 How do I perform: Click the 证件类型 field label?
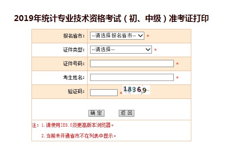click(x=74, y=50)
